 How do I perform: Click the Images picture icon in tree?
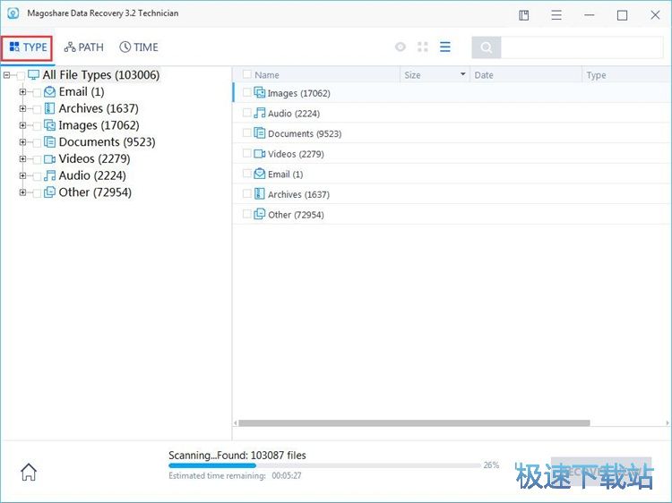49,125
